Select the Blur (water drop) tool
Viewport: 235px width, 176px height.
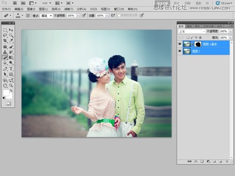coord(5,63)
